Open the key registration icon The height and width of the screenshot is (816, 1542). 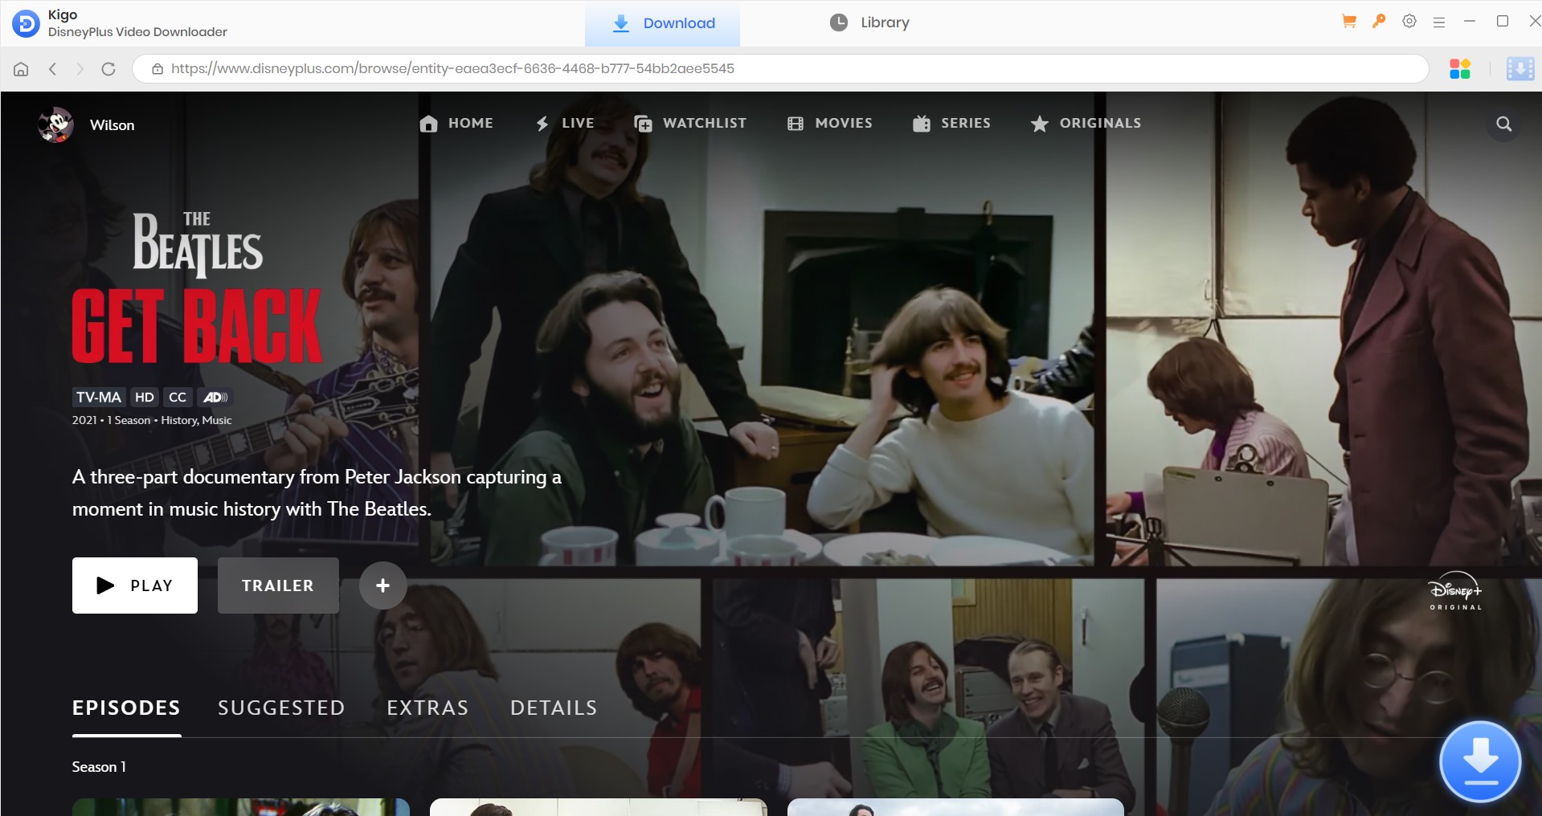point(1379,22)
